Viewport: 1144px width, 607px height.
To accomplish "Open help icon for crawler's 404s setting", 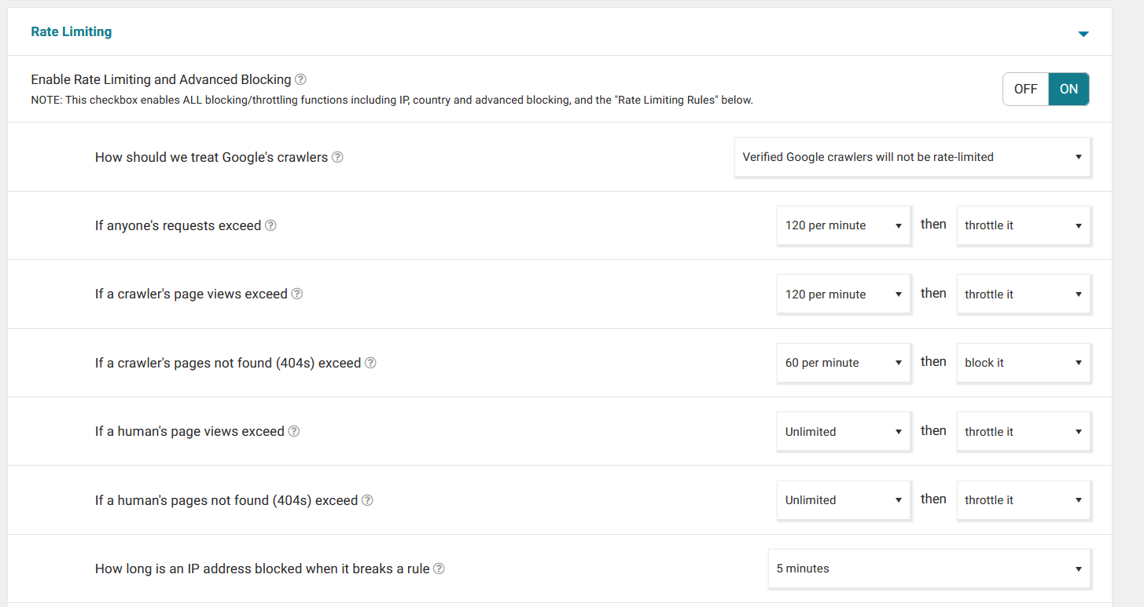I will [x=370, y=363].
